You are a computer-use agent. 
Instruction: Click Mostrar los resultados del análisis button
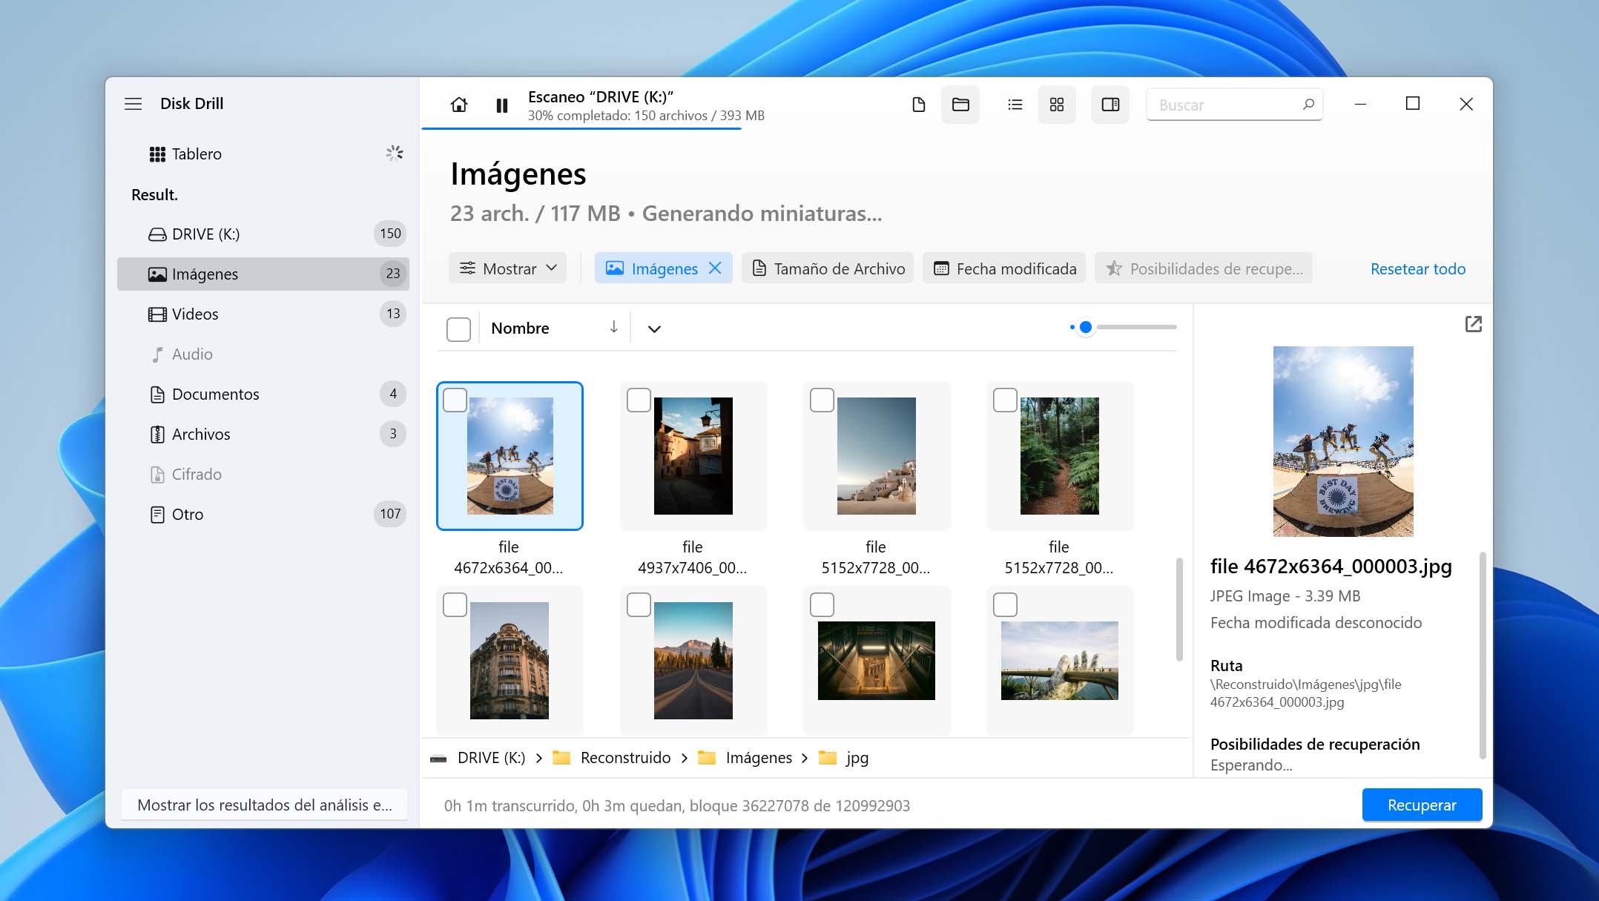(265, 805)
